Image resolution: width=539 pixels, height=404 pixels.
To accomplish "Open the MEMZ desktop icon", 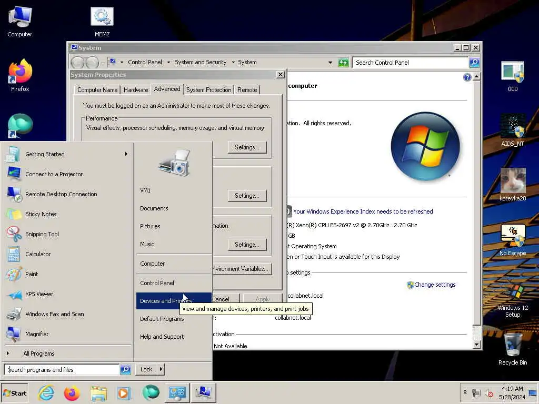I will [102, 21].
